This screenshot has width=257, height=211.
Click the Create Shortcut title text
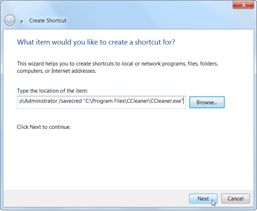[x=48, y=21]
